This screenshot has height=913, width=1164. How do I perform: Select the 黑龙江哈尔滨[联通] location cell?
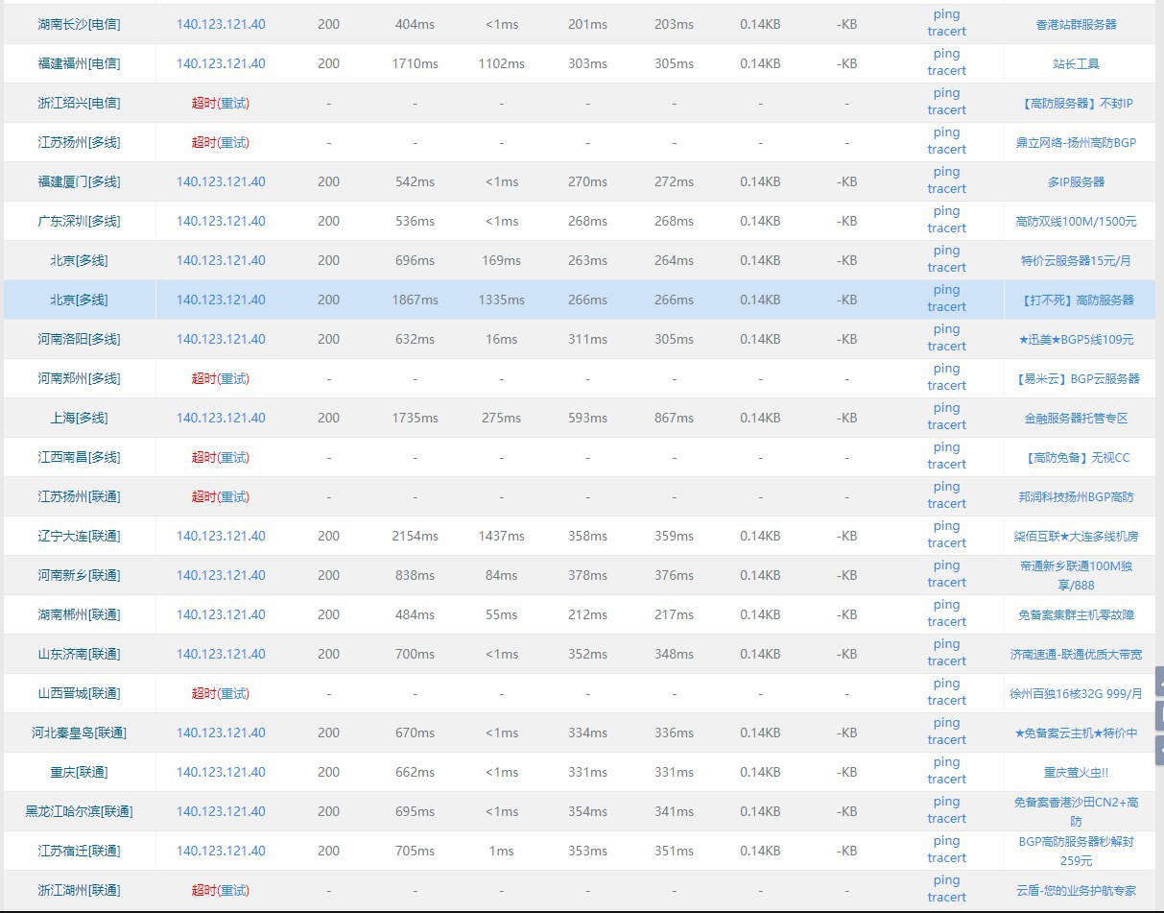point(79,811)
